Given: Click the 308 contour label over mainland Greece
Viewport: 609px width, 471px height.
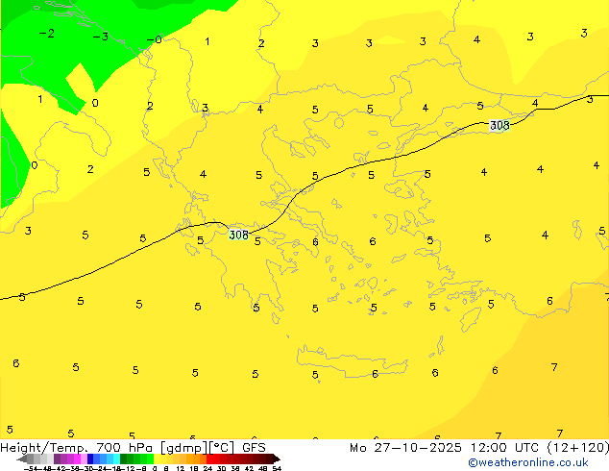Looking at the screenshot, I should (238, 235).
